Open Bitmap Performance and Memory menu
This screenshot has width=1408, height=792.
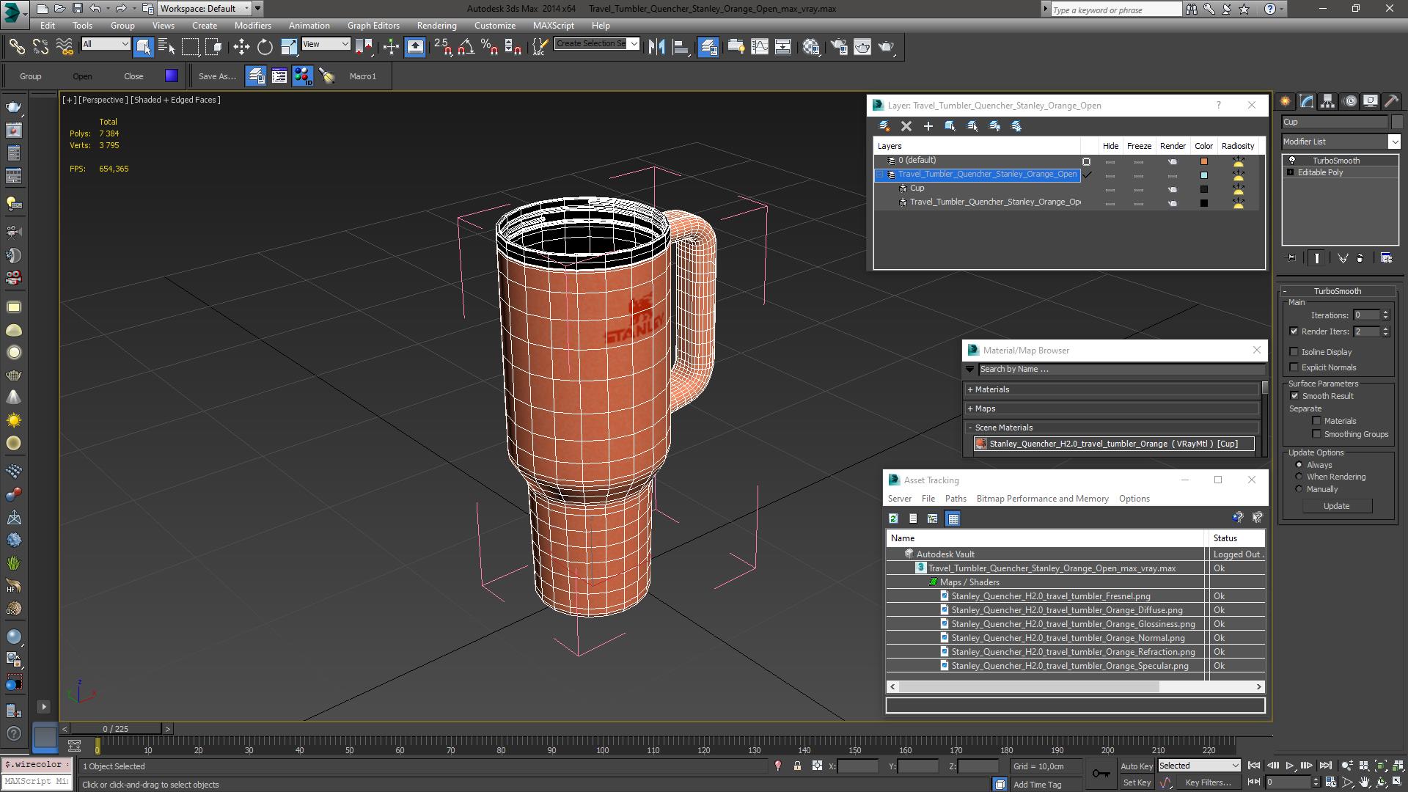coord(1042,499)
